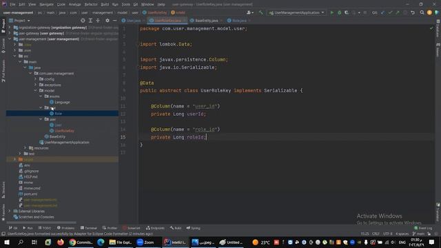The width and height of the screenshot is (441, 248).
Task: Open Search Everywhere magnifier in the toolbar
Action: click(x=422, y=12)
